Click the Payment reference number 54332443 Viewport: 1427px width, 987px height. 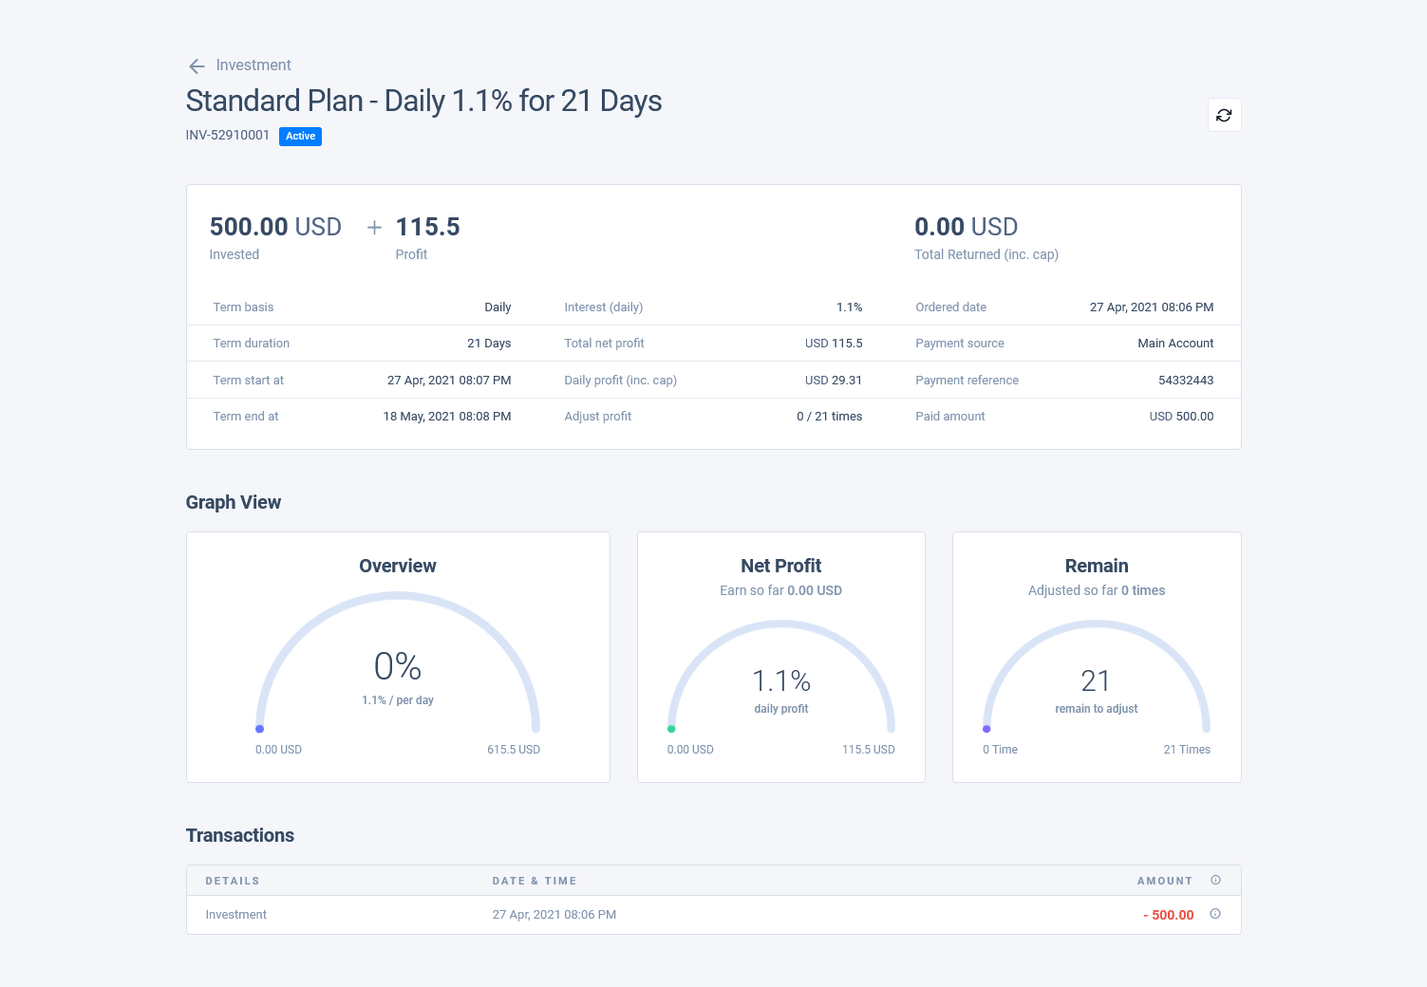pos(1186,381)
